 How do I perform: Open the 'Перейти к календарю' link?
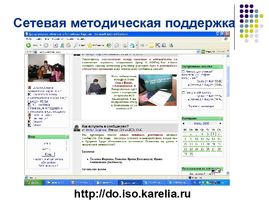pos(201,106)
